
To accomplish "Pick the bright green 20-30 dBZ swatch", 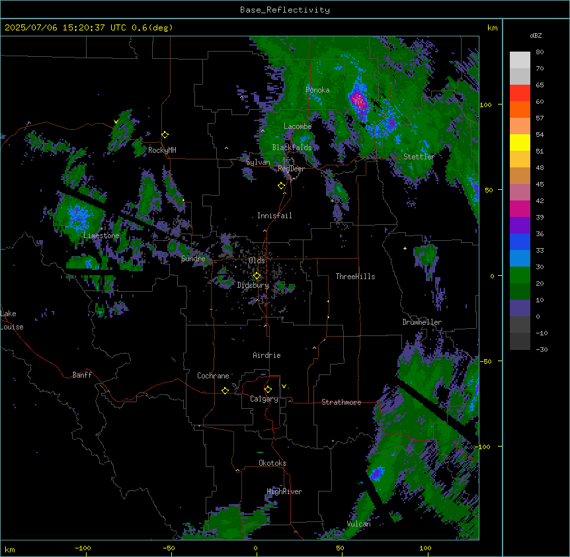I will pos(520,275).
